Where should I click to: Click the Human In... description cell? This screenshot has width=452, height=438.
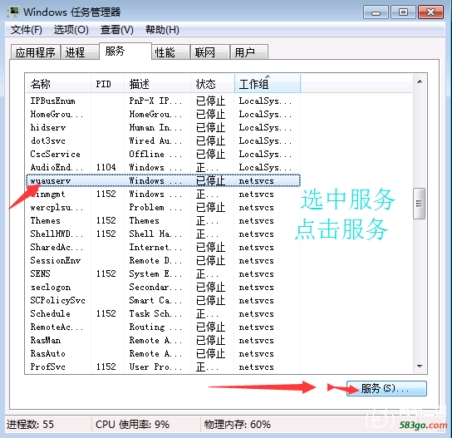pyautogui.click(x=155, y=127)
